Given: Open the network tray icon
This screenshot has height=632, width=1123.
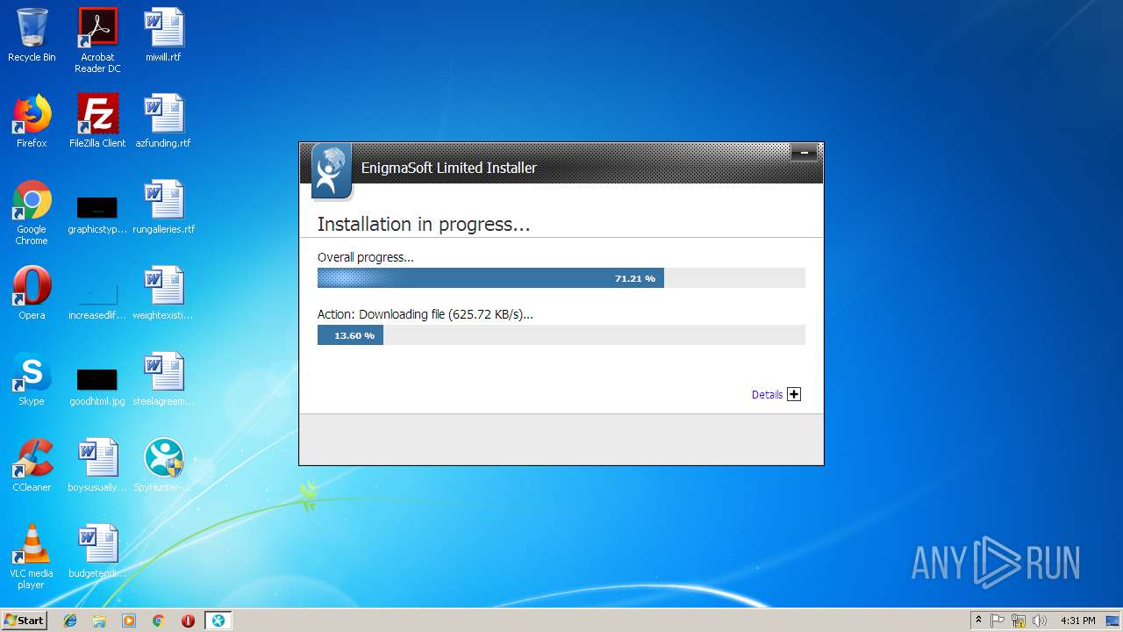Looking at the screenshot, I should [1019, 621].
